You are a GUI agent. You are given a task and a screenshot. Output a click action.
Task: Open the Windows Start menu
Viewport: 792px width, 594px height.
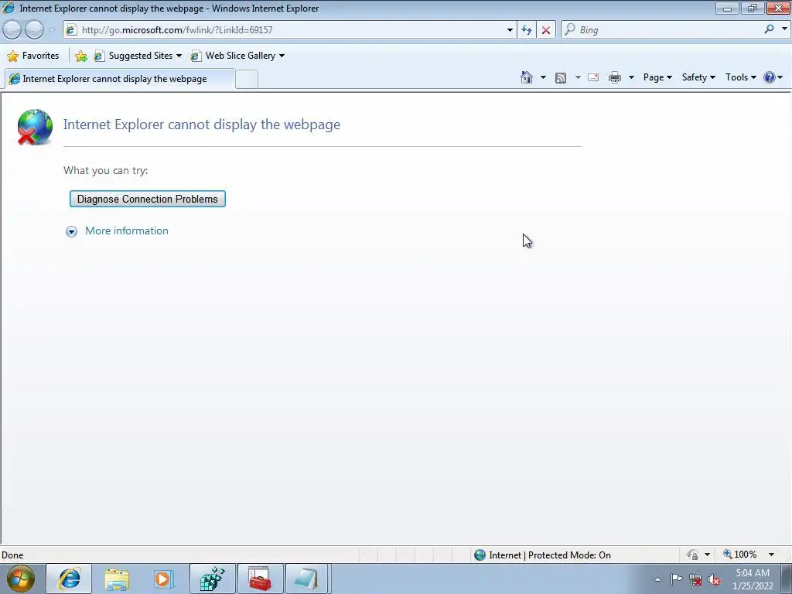(20, 579)
